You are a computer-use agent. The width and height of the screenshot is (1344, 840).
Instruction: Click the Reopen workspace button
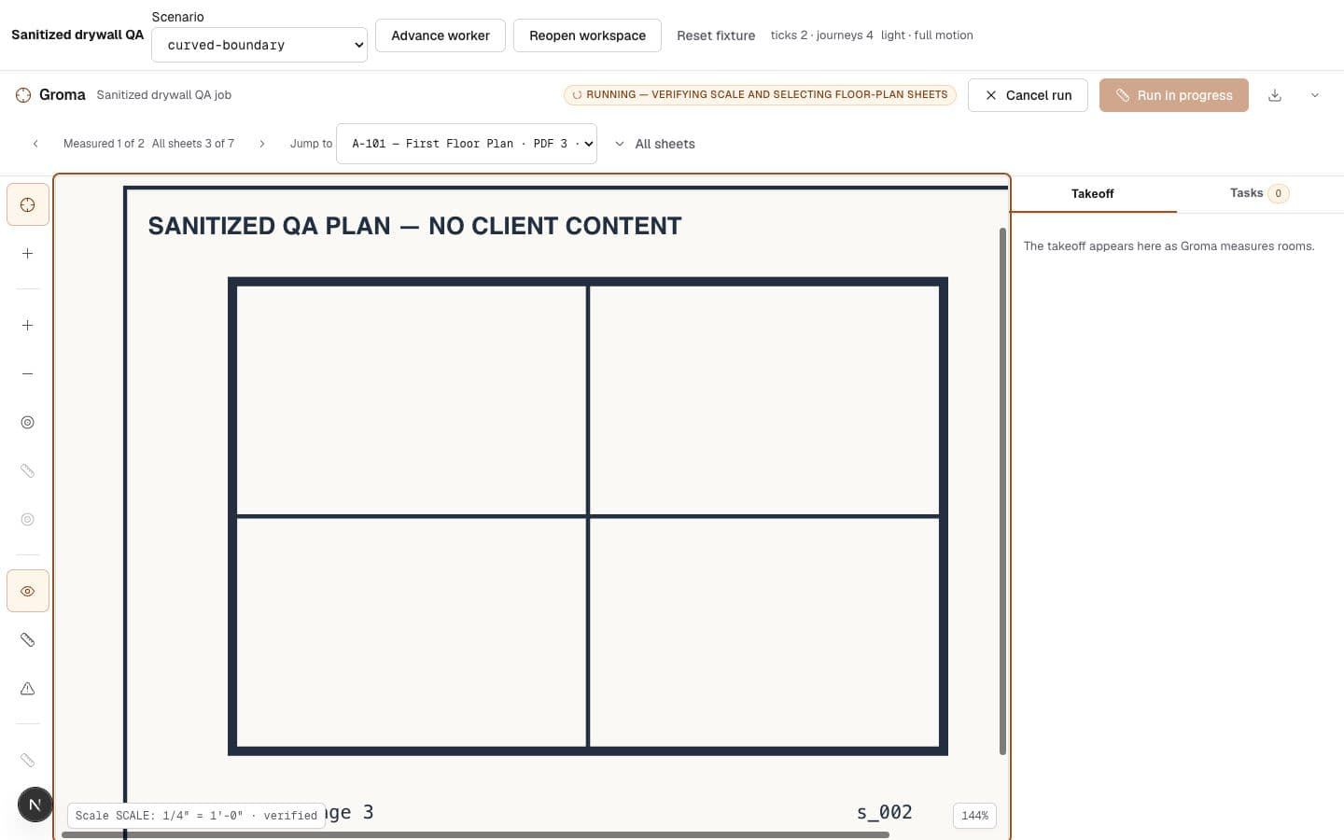tap(587, 35)
